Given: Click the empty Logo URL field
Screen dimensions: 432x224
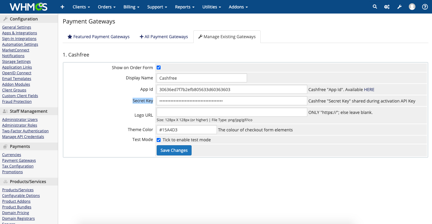Looking at the screenshot, I should pyautogui.click(x=232, y=112).
